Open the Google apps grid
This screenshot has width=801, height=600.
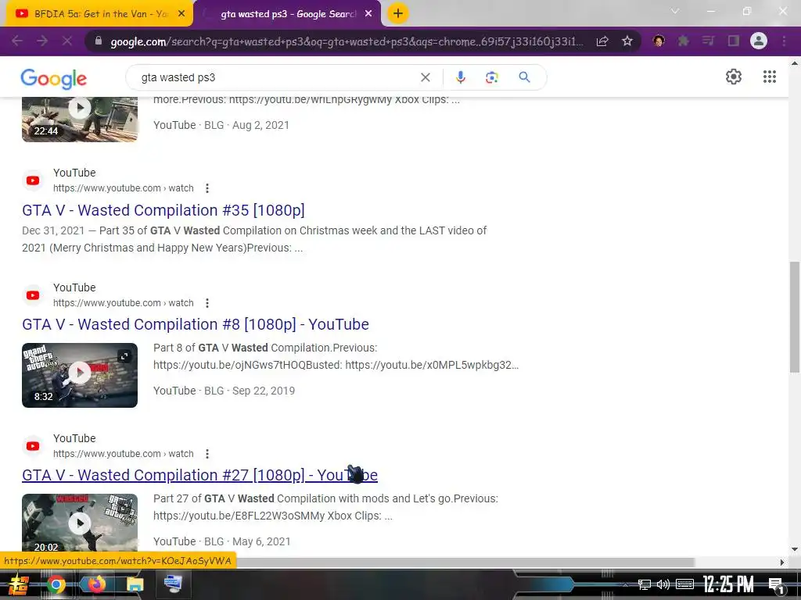pyautogui.click(x=770, y=77)
